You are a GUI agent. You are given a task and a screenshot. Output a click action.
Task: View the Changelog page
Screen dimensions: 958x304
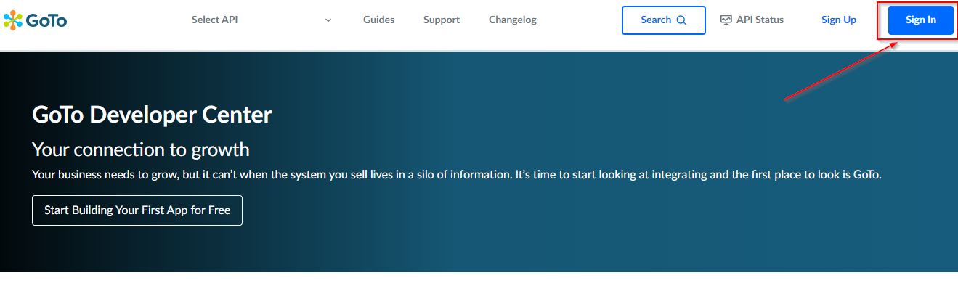coord(513,20)
